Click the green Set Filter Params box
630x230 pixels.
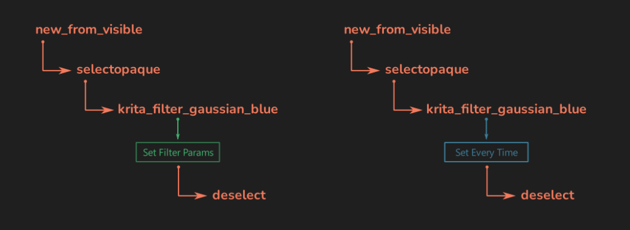pos(178,152)
